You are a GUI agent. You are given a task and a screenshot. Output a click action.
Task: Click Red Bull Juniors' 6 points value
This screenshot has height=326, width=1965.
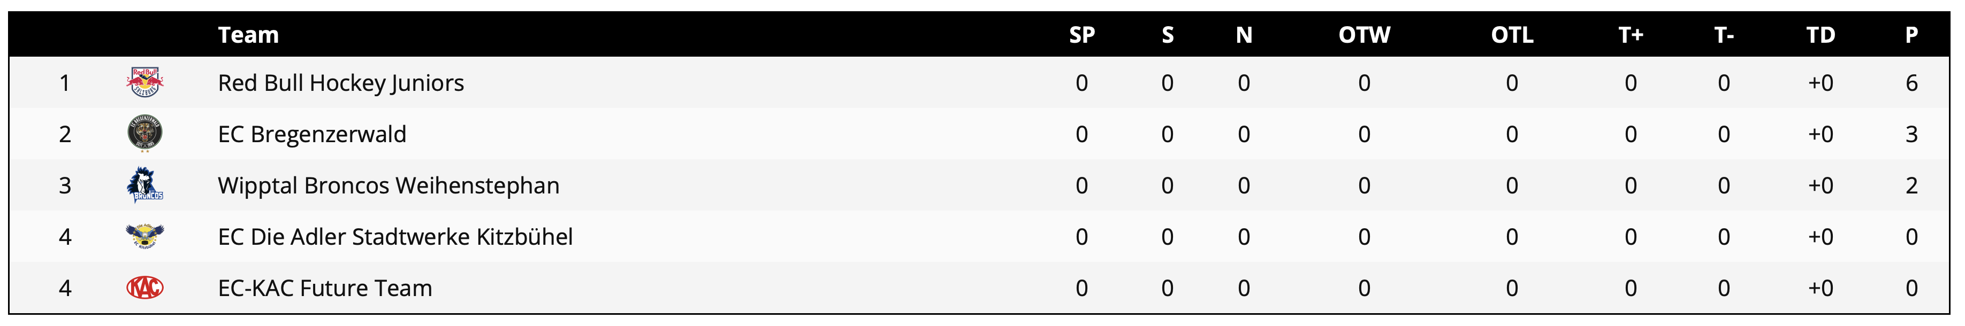click(1911, 82)
